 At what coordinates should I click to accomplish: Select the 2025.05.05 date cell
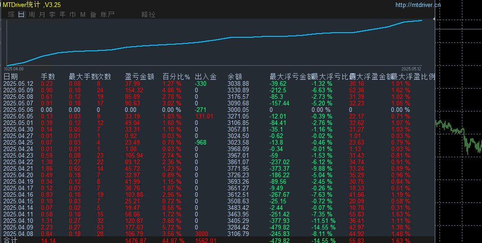[x=18, y=116]
